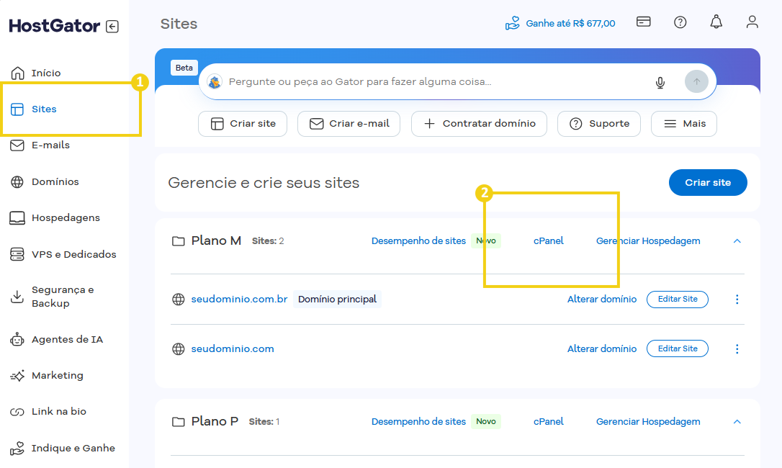Click the Domínio principal label
The width and height of the screenshot is (782, 468).
click(337, 300)
